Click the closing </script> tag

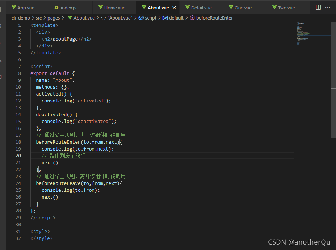tap(43, 218)
